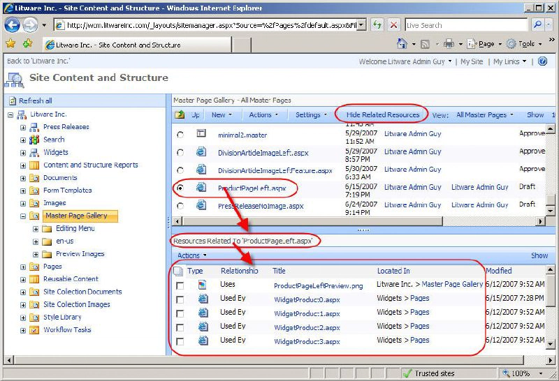
Task: Open the related resources Actions menu
Action: (x=192, y=255)
